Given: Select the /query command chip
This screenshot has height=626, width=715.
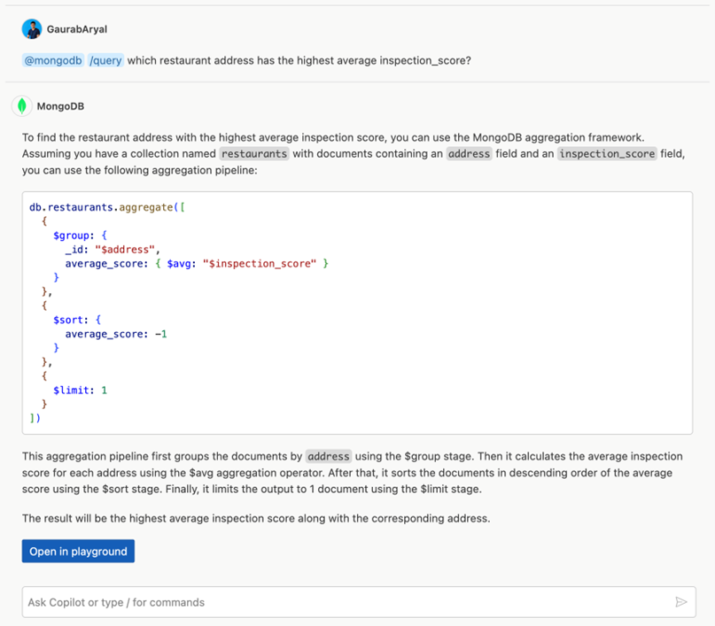Looking at the screenshot, I should [105, 60].
